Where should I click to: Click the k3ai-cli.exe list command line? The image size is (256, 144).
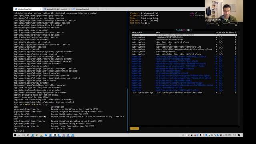click(30, 104)
